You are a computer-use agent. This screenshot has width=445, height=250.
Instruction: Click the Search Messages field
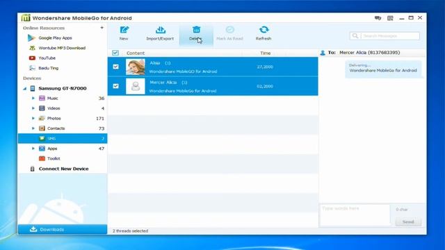click(x=385, y=35)
